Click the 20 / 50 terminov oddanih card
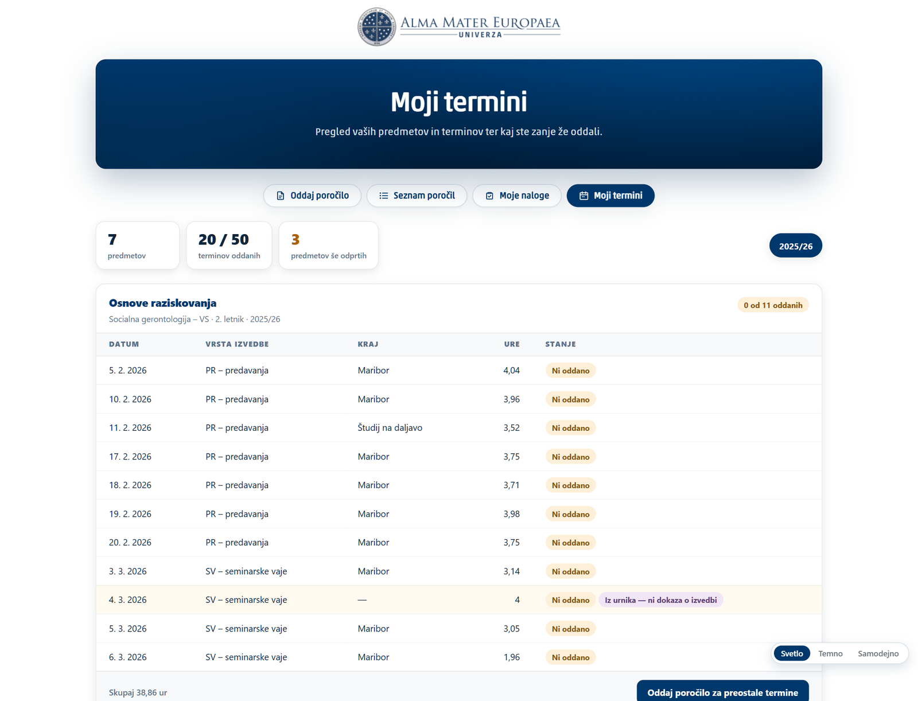 pos(229,245)
